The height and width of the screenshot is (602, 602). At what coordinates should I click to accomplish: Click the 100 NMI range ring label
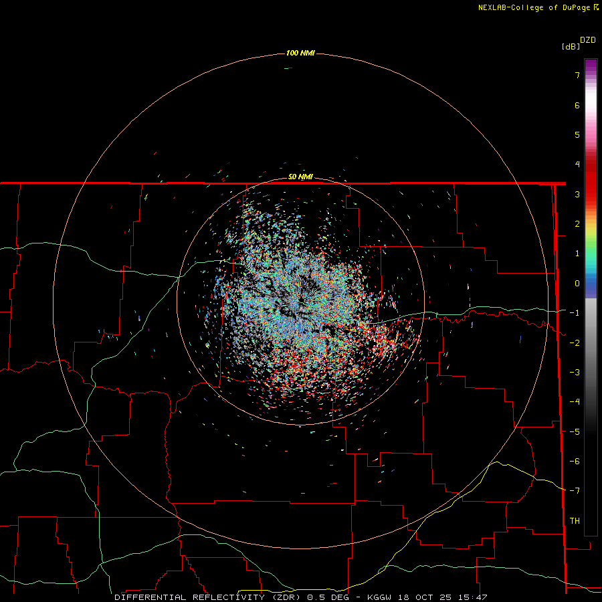pos(300,53)
